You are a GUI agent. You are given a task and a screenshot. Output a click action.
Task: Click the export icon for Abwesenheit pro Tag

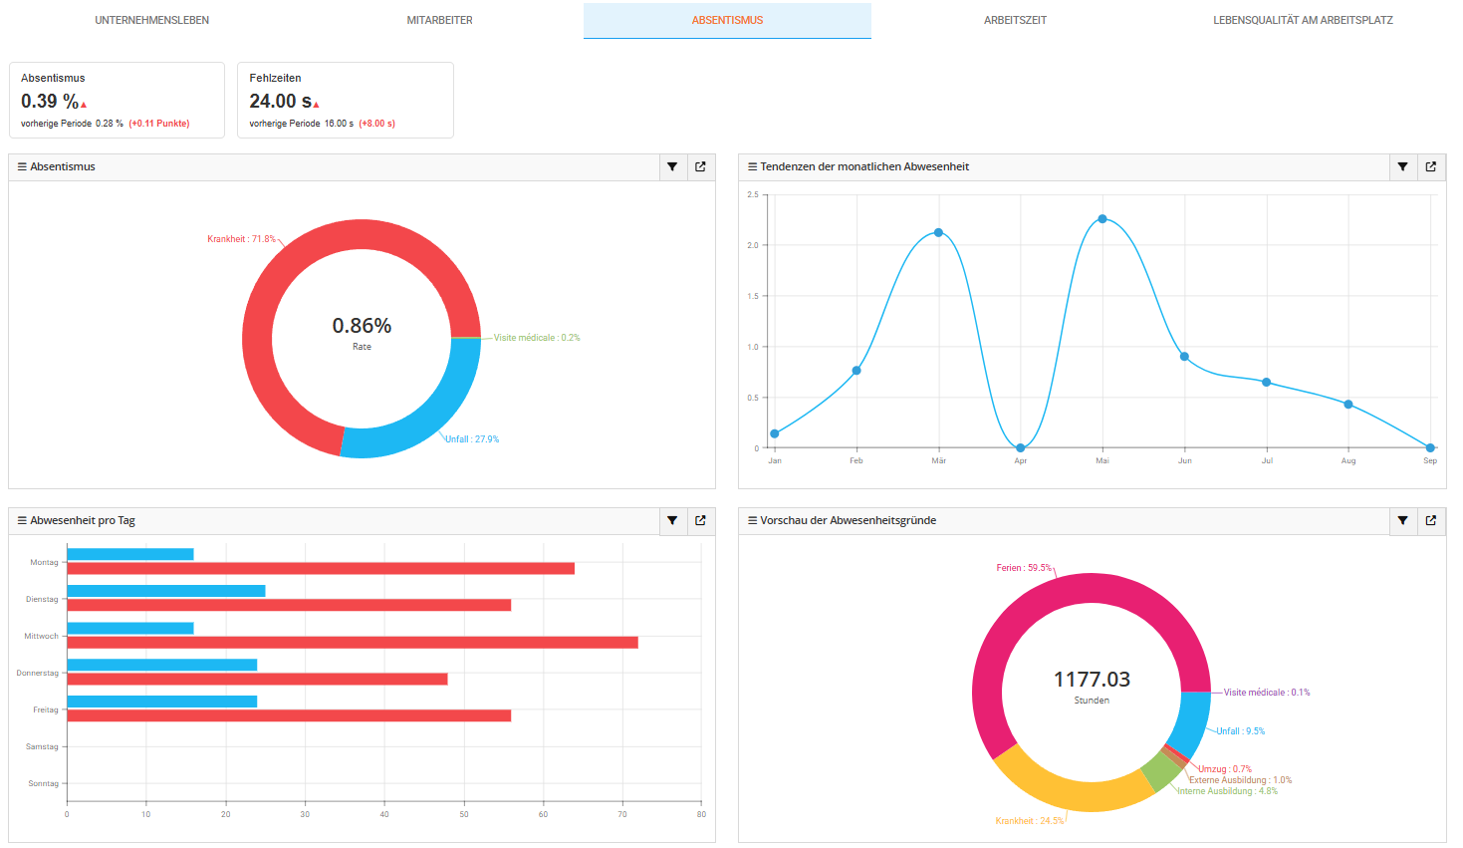click(700, 520)
